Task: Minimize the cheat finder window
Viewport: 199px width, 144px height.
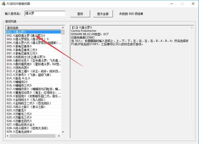Action: (171, 4)
